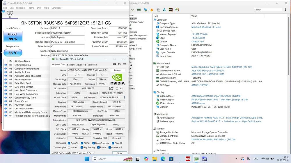The height and width of the screenshot is (163, 291).
Task: Click the user figure icon in AIDA64 toolbar
Action: pyautogui.click(x=164, y=10)
